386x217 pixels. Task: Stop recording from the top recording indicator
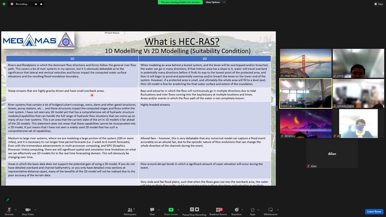tap(41, 4)
